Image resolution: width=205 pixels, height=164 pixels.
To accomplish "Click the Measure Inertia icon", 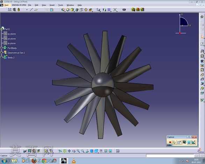I will pos(19,9).
